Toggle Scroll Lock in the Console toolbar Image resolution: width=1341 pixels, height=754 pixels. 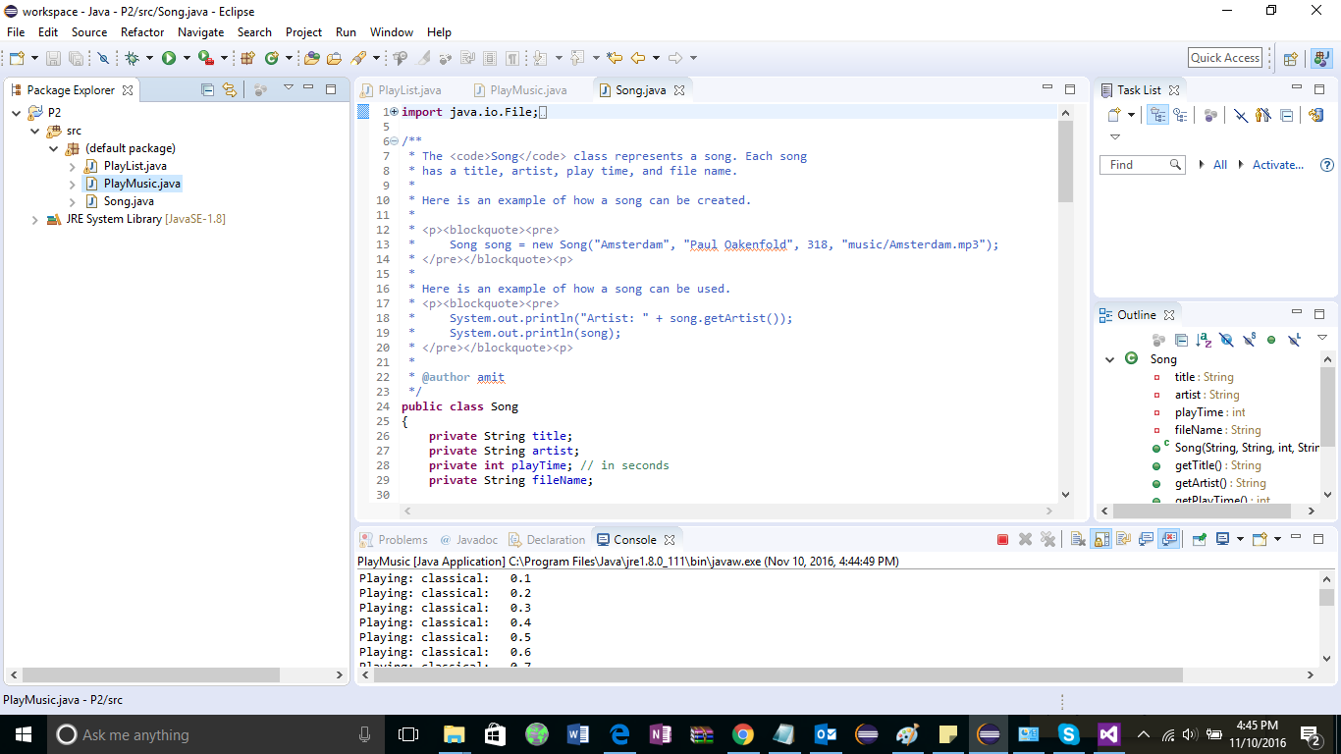point(1101,539)
